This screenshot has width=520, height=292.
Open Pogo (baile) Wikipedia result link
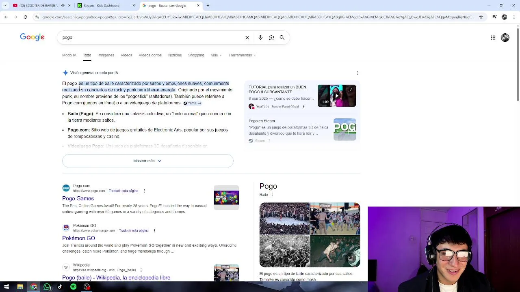[116, 278]
